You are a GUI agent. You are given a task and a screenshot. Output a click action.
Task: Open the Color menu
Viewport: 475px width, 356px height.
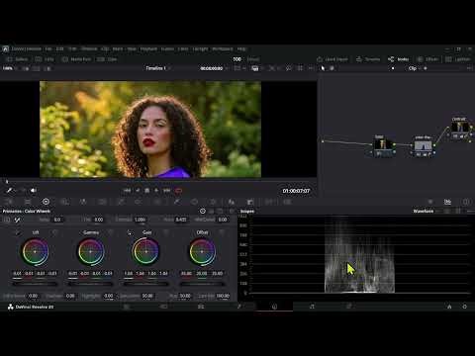tap(183, 48)
